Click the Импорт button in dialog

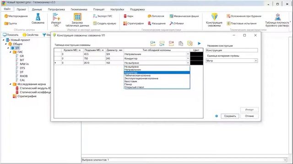coord(249,110)
